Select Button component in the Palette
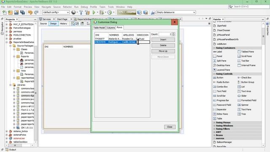The width and height of the screenshot is (270, 152). click(x=218, y=78)
